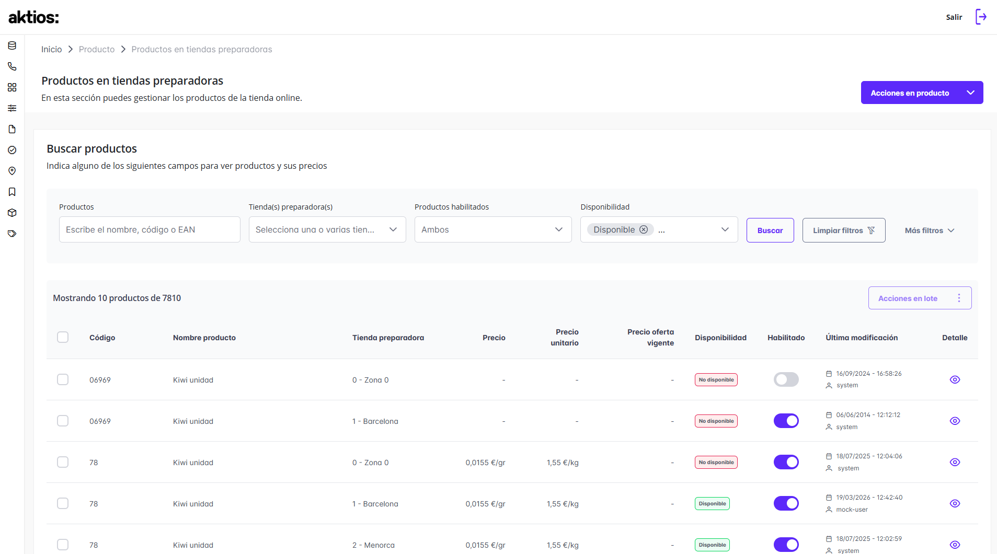Open the location pin sidebar icon
The width and height of the screenshot is (997, 554).
click(12, 171)
